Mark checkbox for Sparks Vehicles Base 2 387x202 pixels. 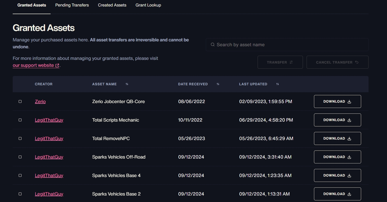click(x=20, y=194)
